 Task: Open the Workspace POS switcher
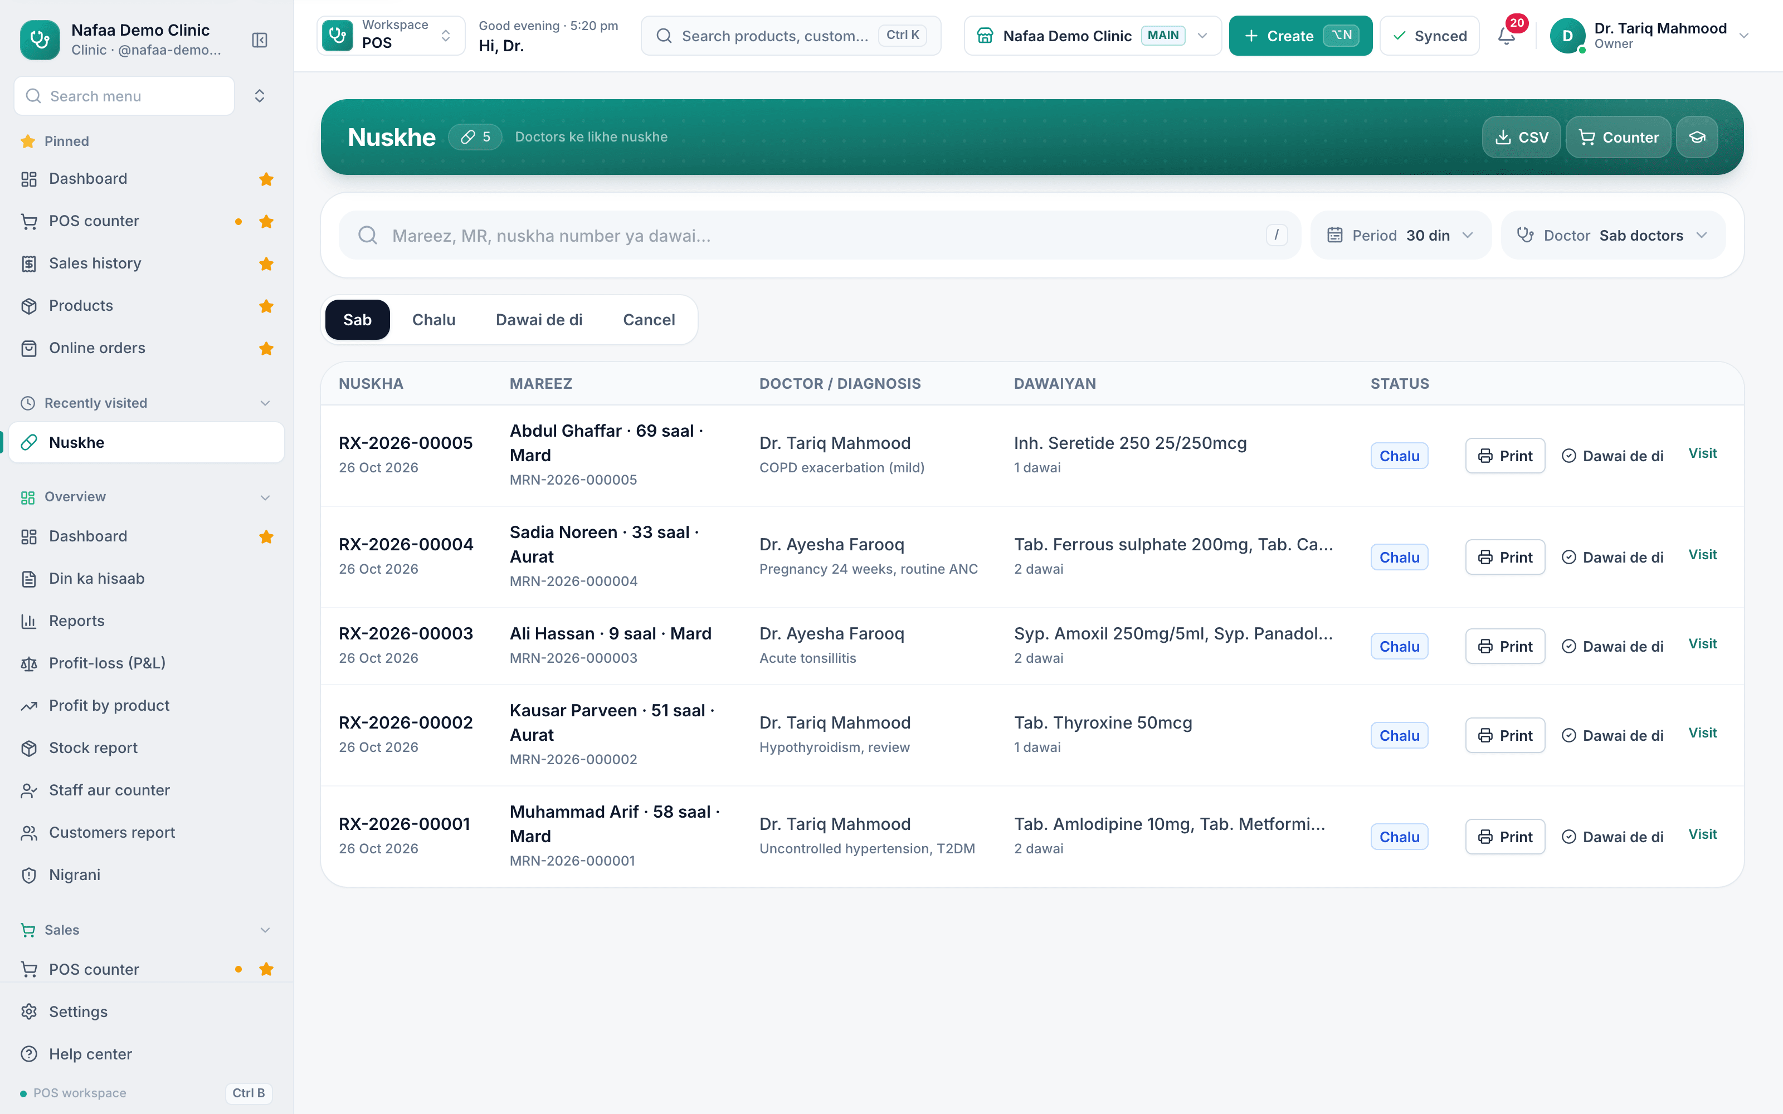(391, 35)
